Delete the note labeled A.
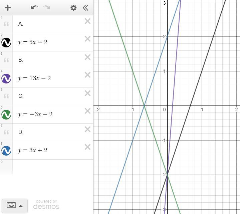Viewport: 240px width, 214px height. point(87,21)
